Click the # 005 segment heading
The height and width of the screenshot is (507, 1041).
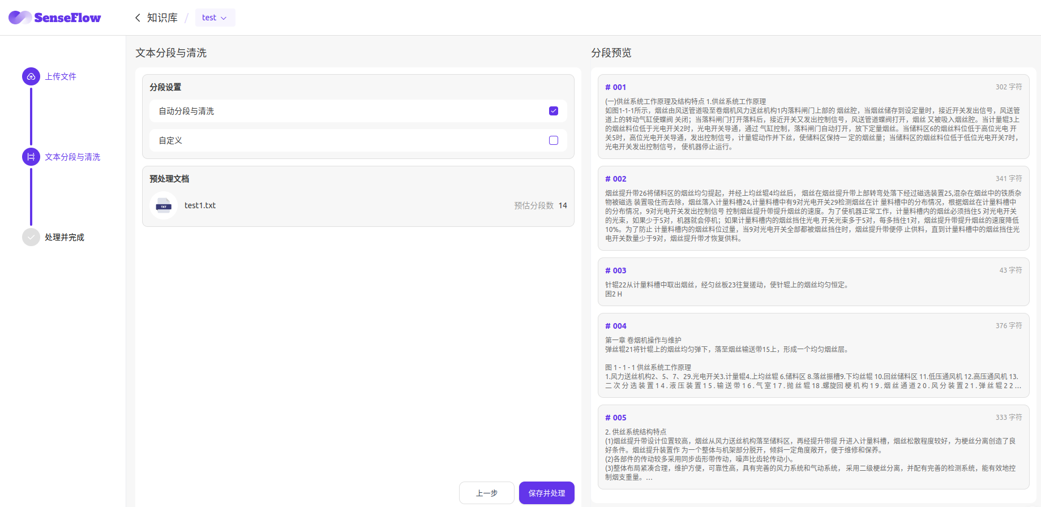[616, 418]
